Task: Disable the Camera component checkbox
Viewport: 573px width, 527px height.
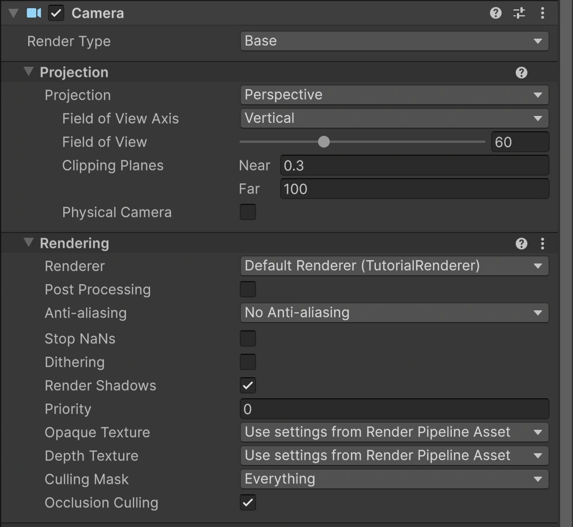Action: (x=56, y=13)
